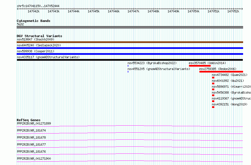Click the red nsv4119367 marker
Image resolution: width=251 pixels, height=165 pixels.
click(x=213, y=101)
